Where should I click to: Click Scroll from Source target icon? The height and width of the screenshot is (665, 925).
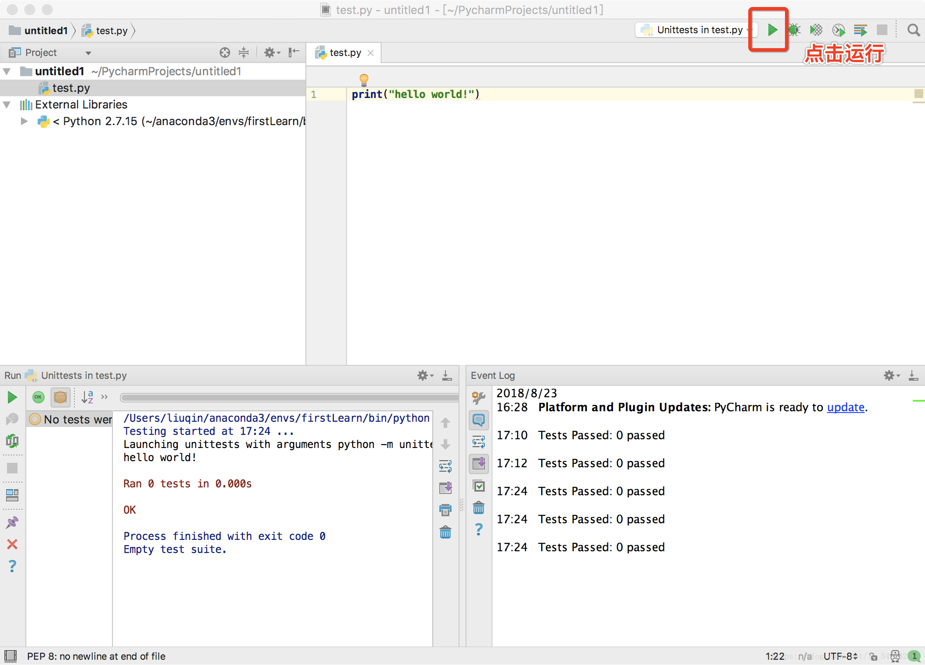[224, 52]
